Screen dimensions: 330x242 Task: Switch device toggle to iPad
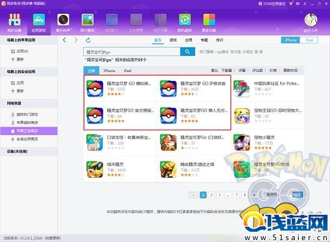[x=309, y=40]
